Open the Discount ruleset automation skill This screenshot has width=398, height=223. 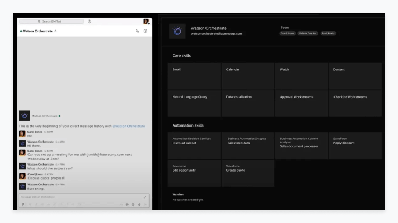[x=194, y=146]
